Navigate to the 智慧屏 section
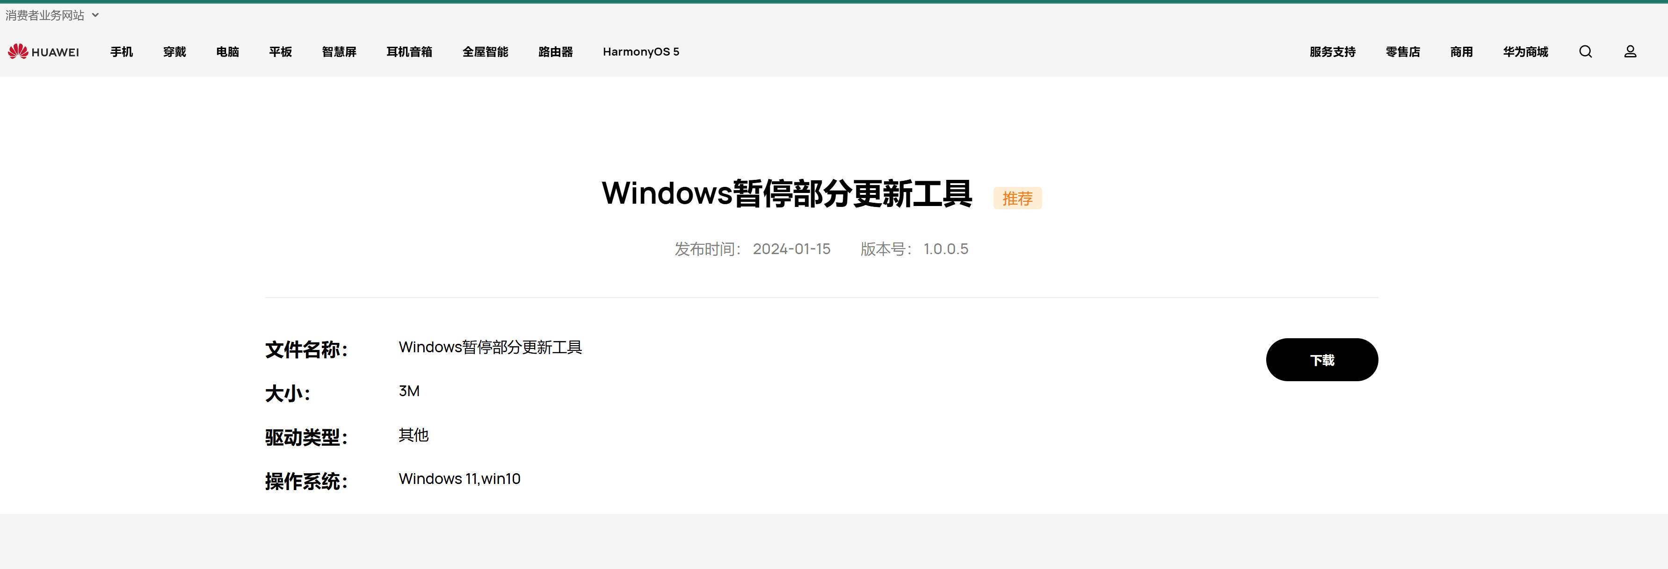Screen dimensions: 1668x569 338,52
